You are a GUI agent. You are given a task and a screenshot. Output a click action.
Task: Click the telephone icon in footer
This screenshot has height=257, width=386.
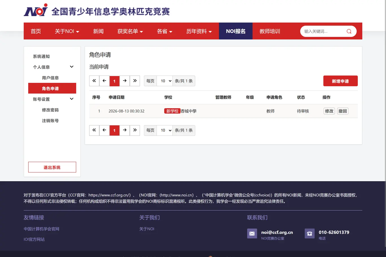(x=310, y=233)
